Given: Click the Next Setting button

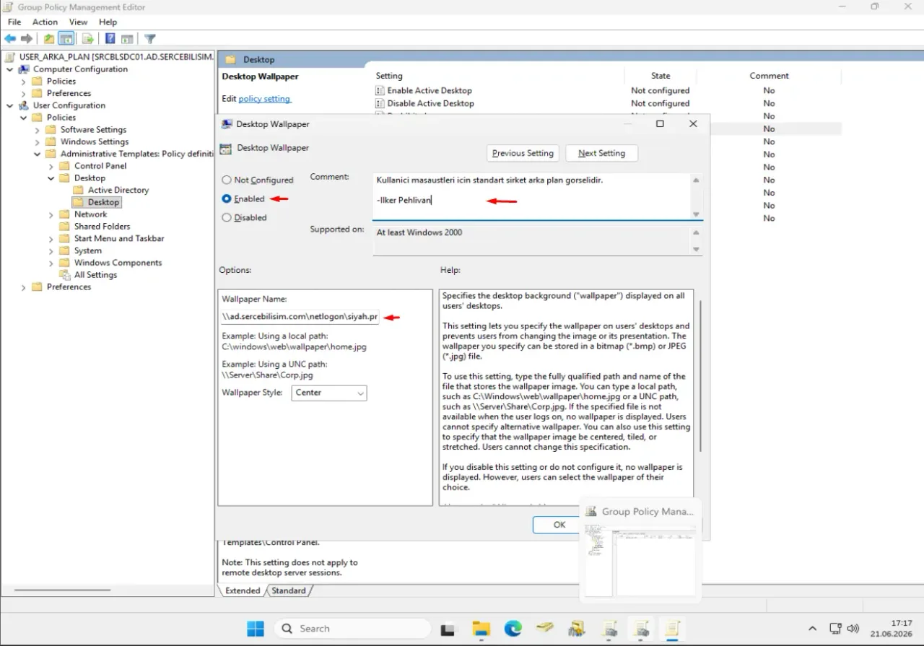Looking at the screenshot, I should [x=601, y=153].
